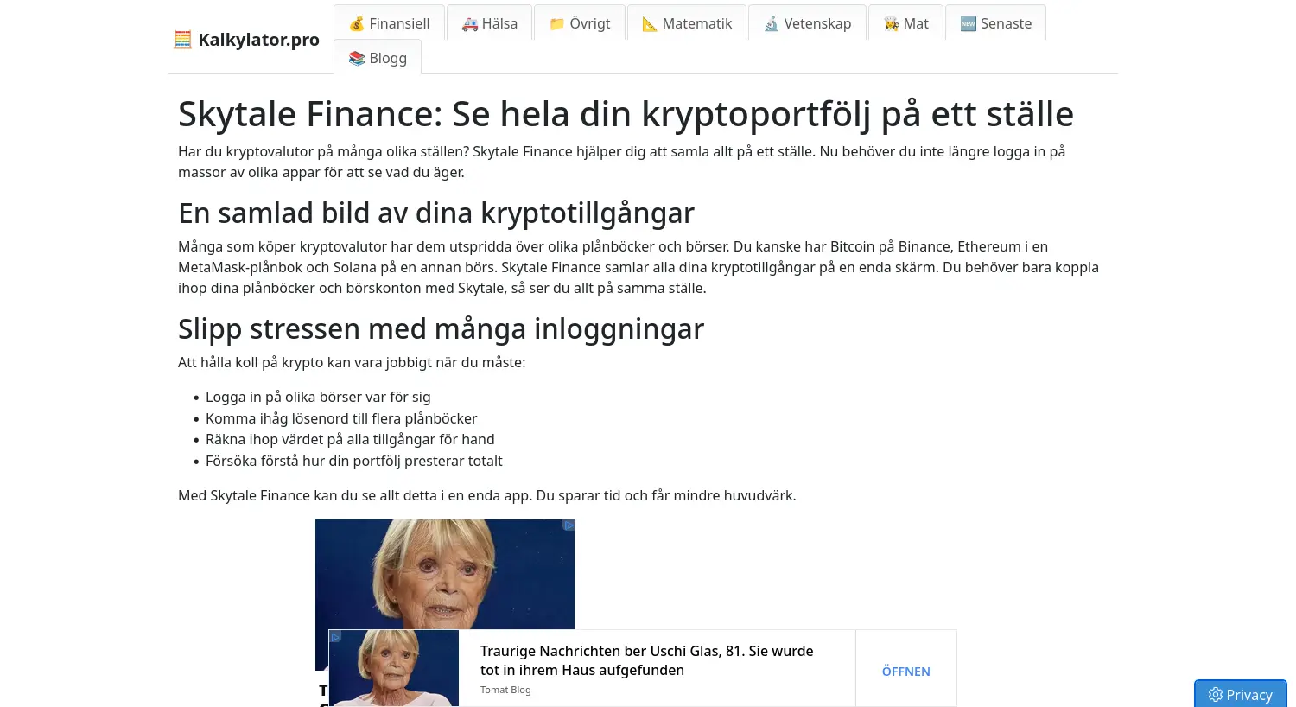Open the Senaste section
The image size is (1296, 707).
[x=995, y=23]
